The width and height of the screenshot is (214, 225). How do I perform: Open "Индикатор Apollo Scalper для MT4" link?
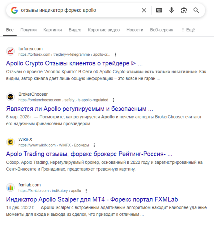pos(92,199)
